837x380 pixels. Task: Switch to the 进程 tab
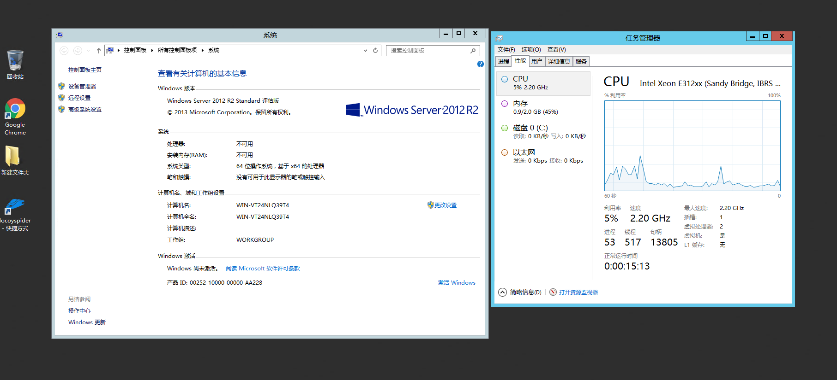[503, 61]
